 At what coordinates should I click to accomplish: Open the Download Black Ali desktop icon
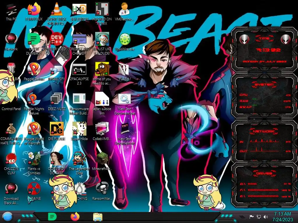[11, 189]
